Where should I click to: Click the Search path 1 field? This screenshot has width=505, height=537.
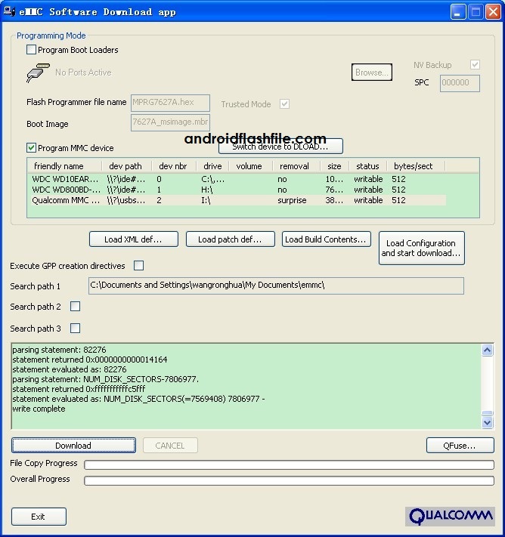click(277, 285)
